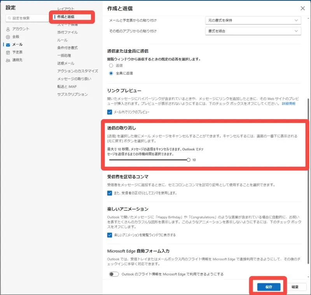
Task: Click the search magnifier icon in settings
Action: pos(9,18)
